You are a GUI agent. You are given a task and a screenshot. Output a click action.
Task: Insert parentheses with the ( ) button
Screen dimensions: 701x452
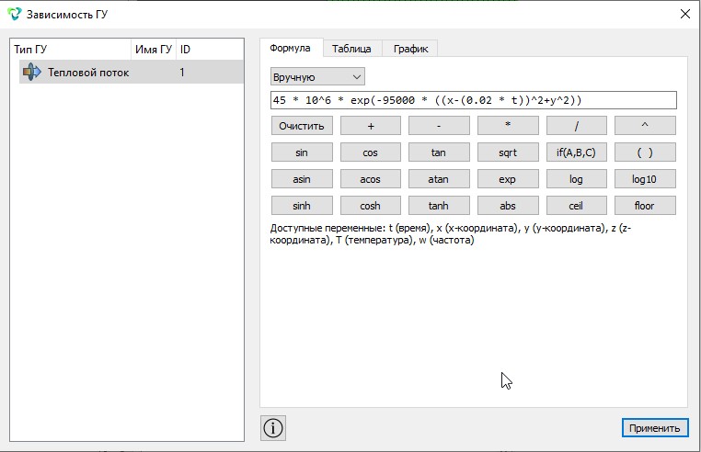(x=645, y=153)
